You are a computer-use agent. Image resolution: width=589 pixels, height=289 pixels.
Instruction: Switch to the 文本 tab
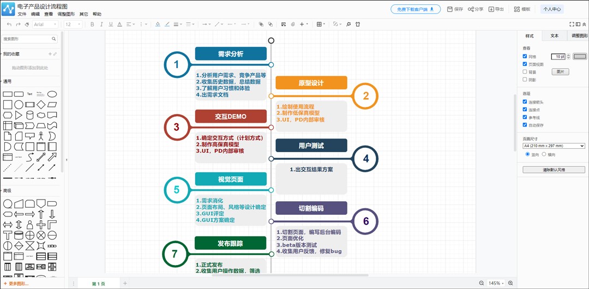click(555, 35)
